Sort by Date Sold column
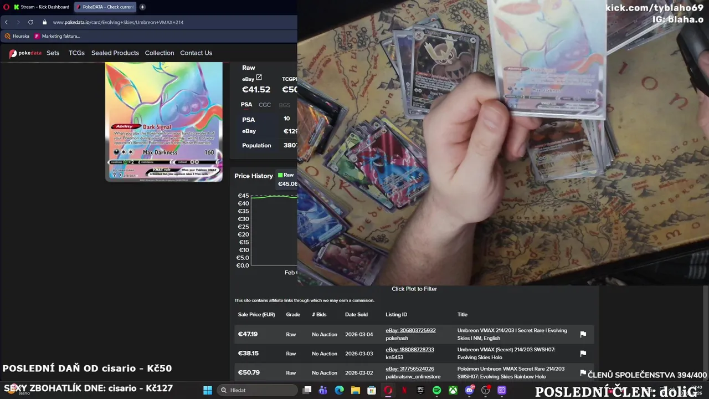The width and height of the screenshot is (709, 399). click(x=356, y=315)
